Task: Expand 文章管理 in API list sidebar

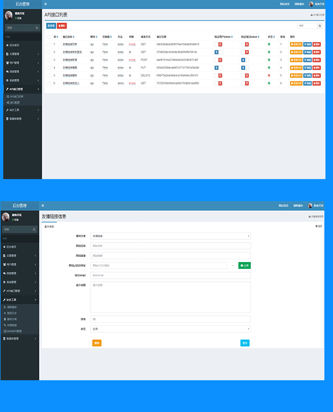Action: [23, 54]
